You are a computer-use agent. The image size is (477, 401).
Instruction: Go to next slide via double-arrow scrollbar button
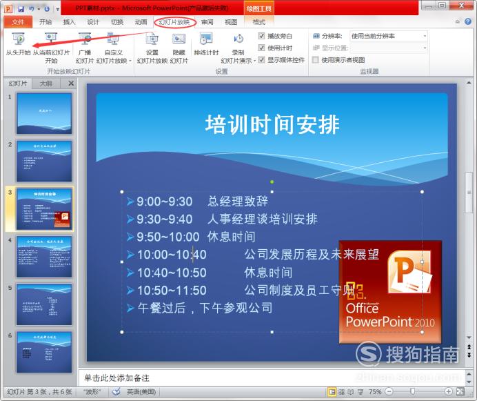(469, 355)
